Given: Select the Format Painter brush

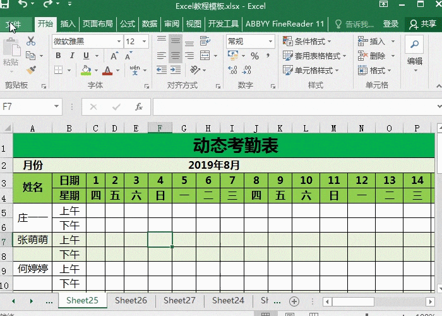Looking at the screenshot, I should (x=31, y=70).
